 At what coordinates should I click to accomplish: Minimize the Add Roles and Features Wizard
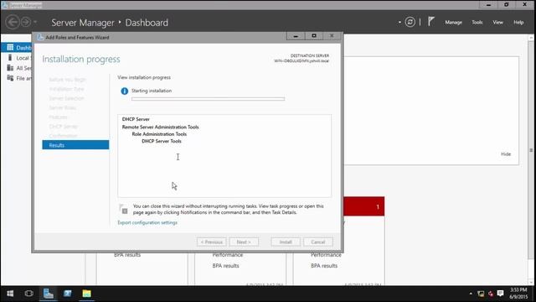pyautogui.click(x=296, y=36)
